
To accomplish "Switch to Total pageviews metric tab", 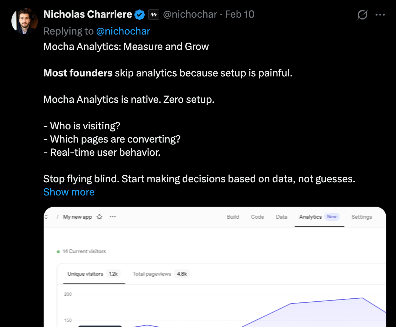I will [152, 274].
